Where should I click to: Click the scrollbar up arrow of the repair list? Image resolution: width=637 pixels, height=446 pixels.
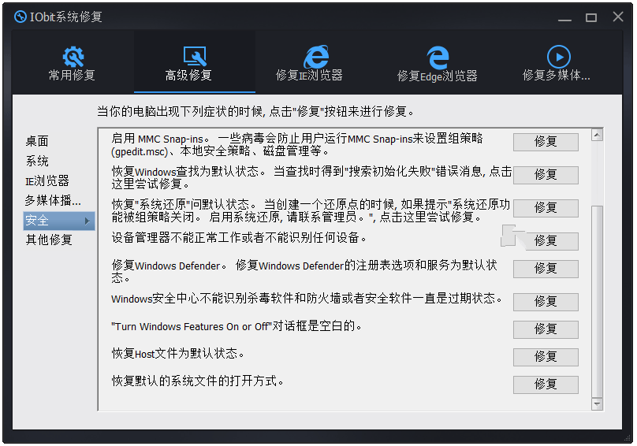point(597,135)
